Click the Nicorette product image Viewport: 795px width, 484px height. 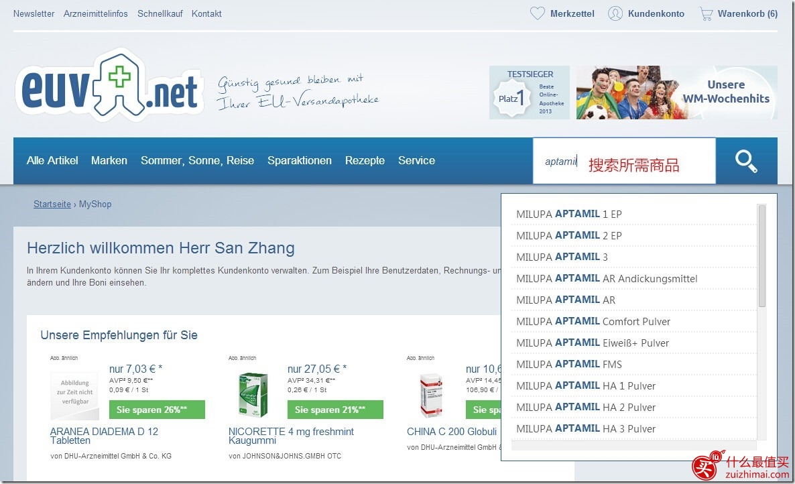[253, 395]
